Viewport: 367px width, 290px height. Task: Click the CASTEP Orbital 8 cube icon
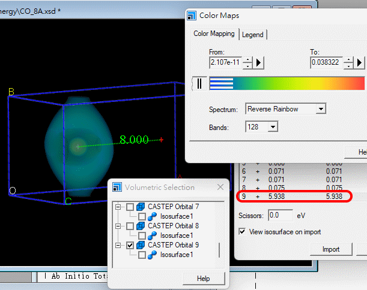click(141, 226)
